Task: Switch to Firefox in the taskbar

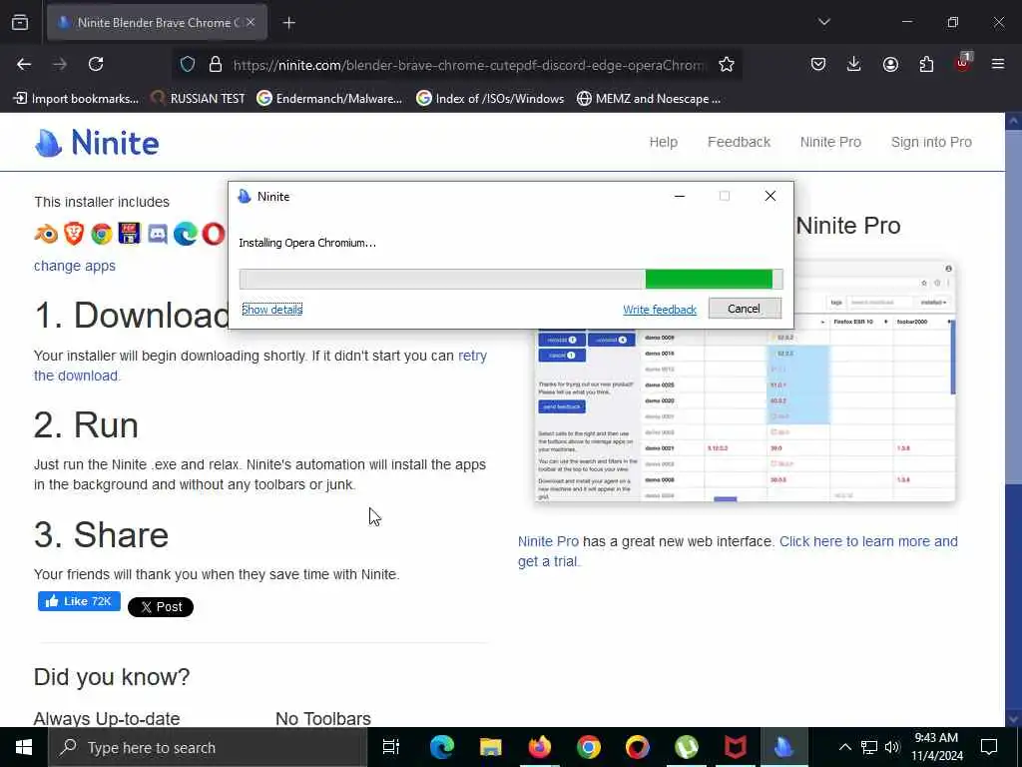Action: click(539, 747)
